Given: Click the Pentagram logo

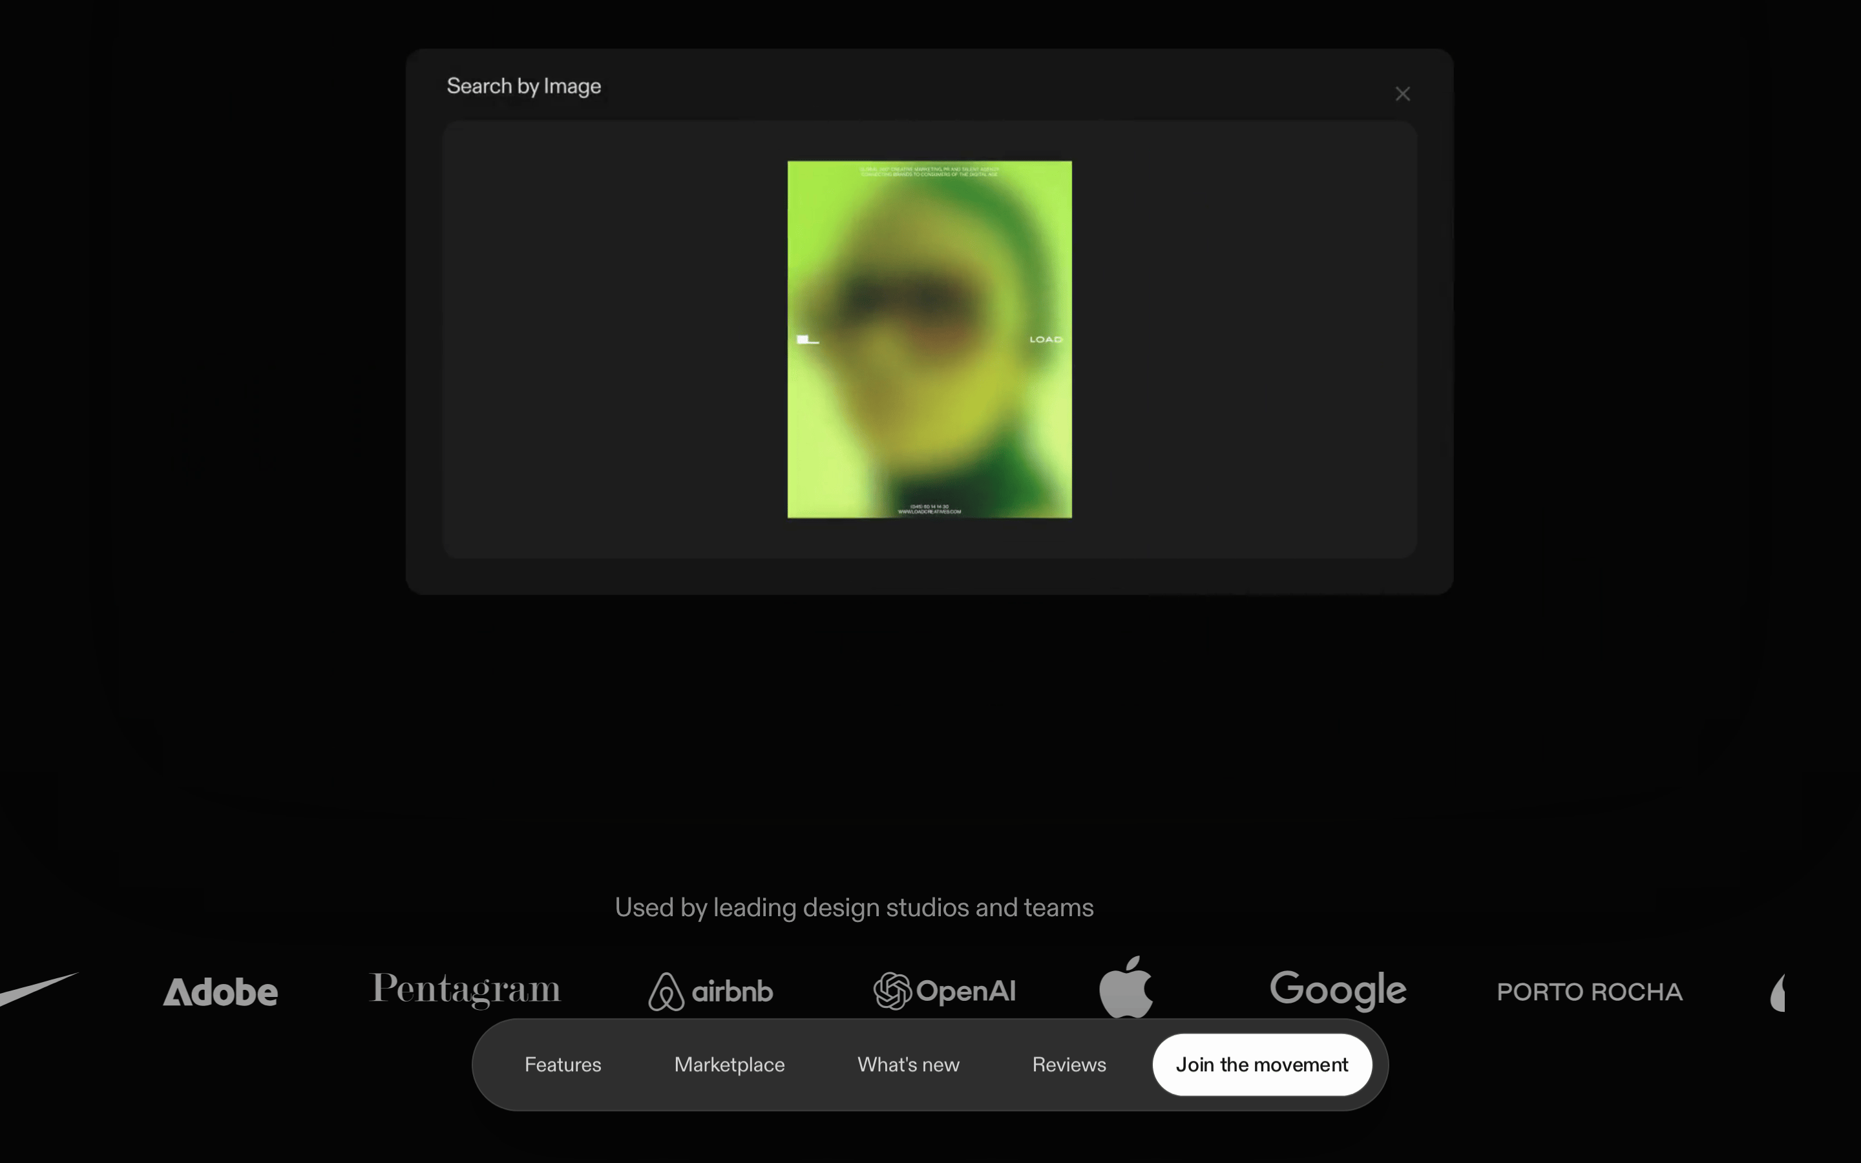Looking at the screenshot, I should pos(465,990).
